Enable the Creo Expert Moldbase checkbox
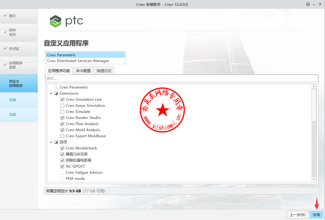This screenshot has height=220, width=325. [x=62, y=136]
